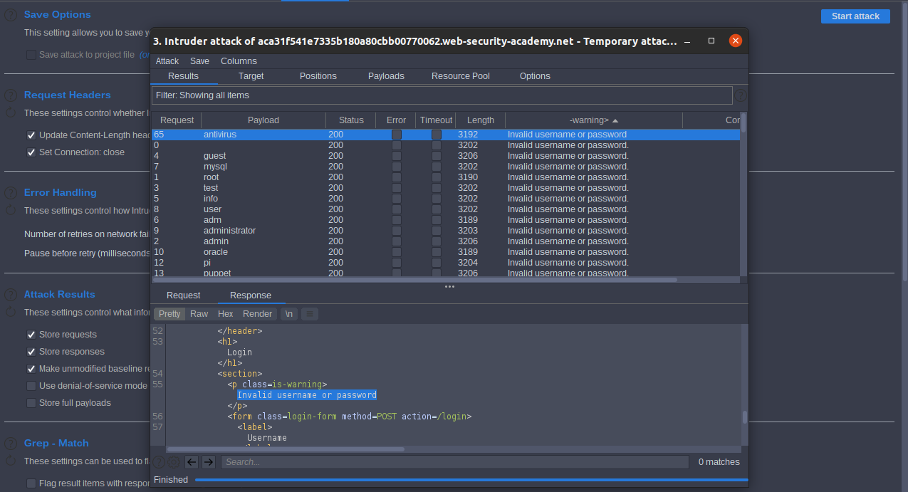Minimize the Intruder attack window
The image size is (908, 492).
pyautogui.click(x=687, y=41)
